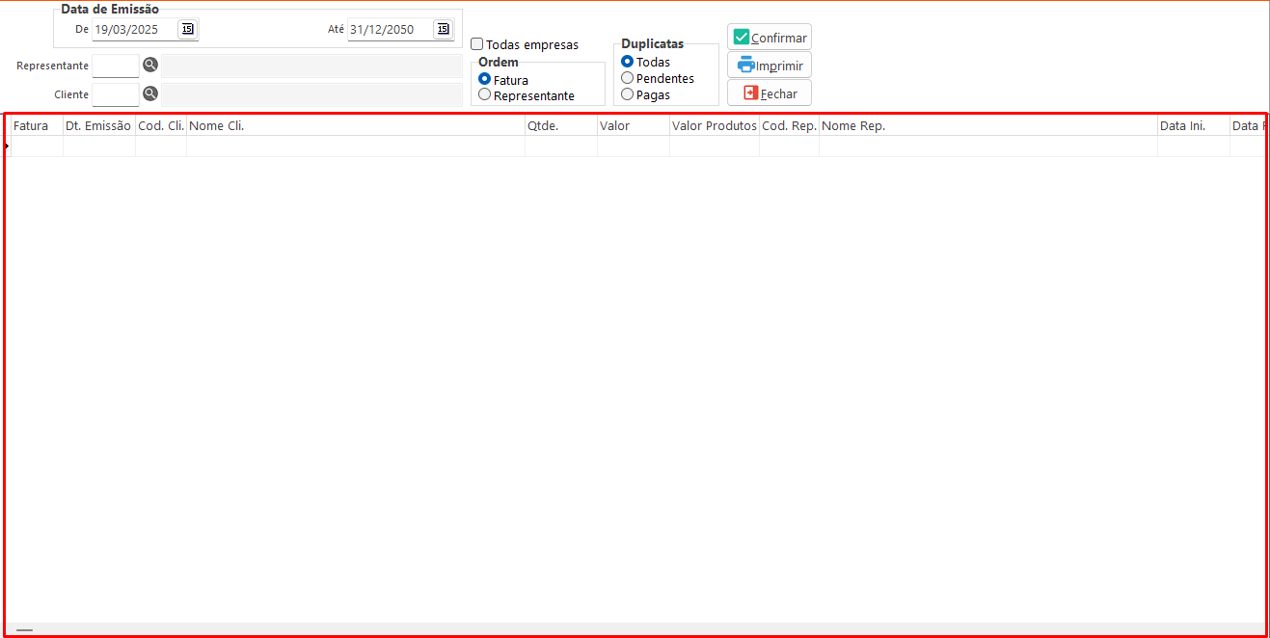Sort by the Nome Cli. column header
The image size is (1270, 638).
(355, 126)
